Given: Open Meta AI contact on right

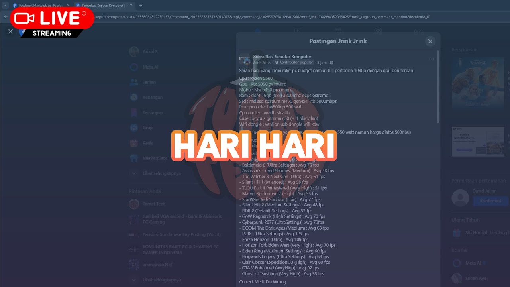Looking at the screenshot, I should [469, 263].
